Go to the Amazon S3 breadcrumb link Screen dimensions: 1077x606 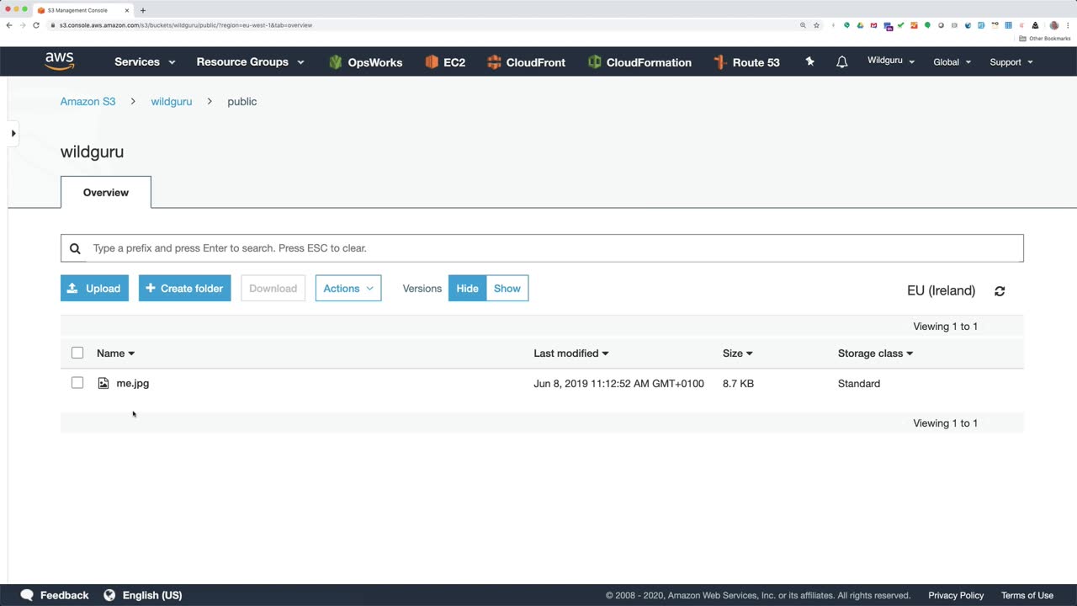(88, 101)
